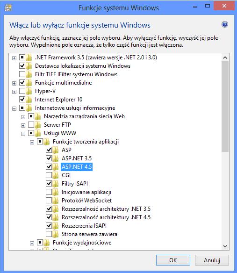Click folder icon beside ASP.NET 4.5
This screenshot has width=237, height=273.
pyautogui.click(x=55, y=167)
